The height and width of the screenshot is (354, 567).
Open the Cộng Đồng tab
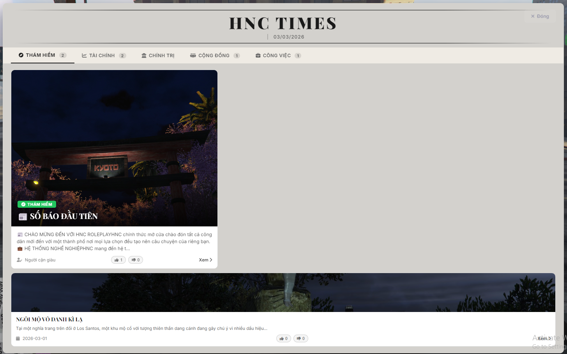[x=214, y=56]
